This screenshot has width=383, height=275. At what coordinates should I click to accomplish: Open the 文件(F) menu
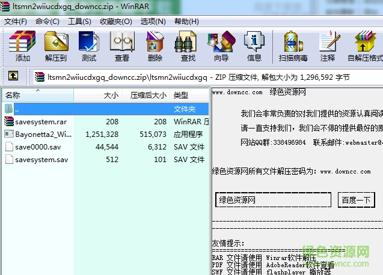pyautogui.click(x=16, y=21)
